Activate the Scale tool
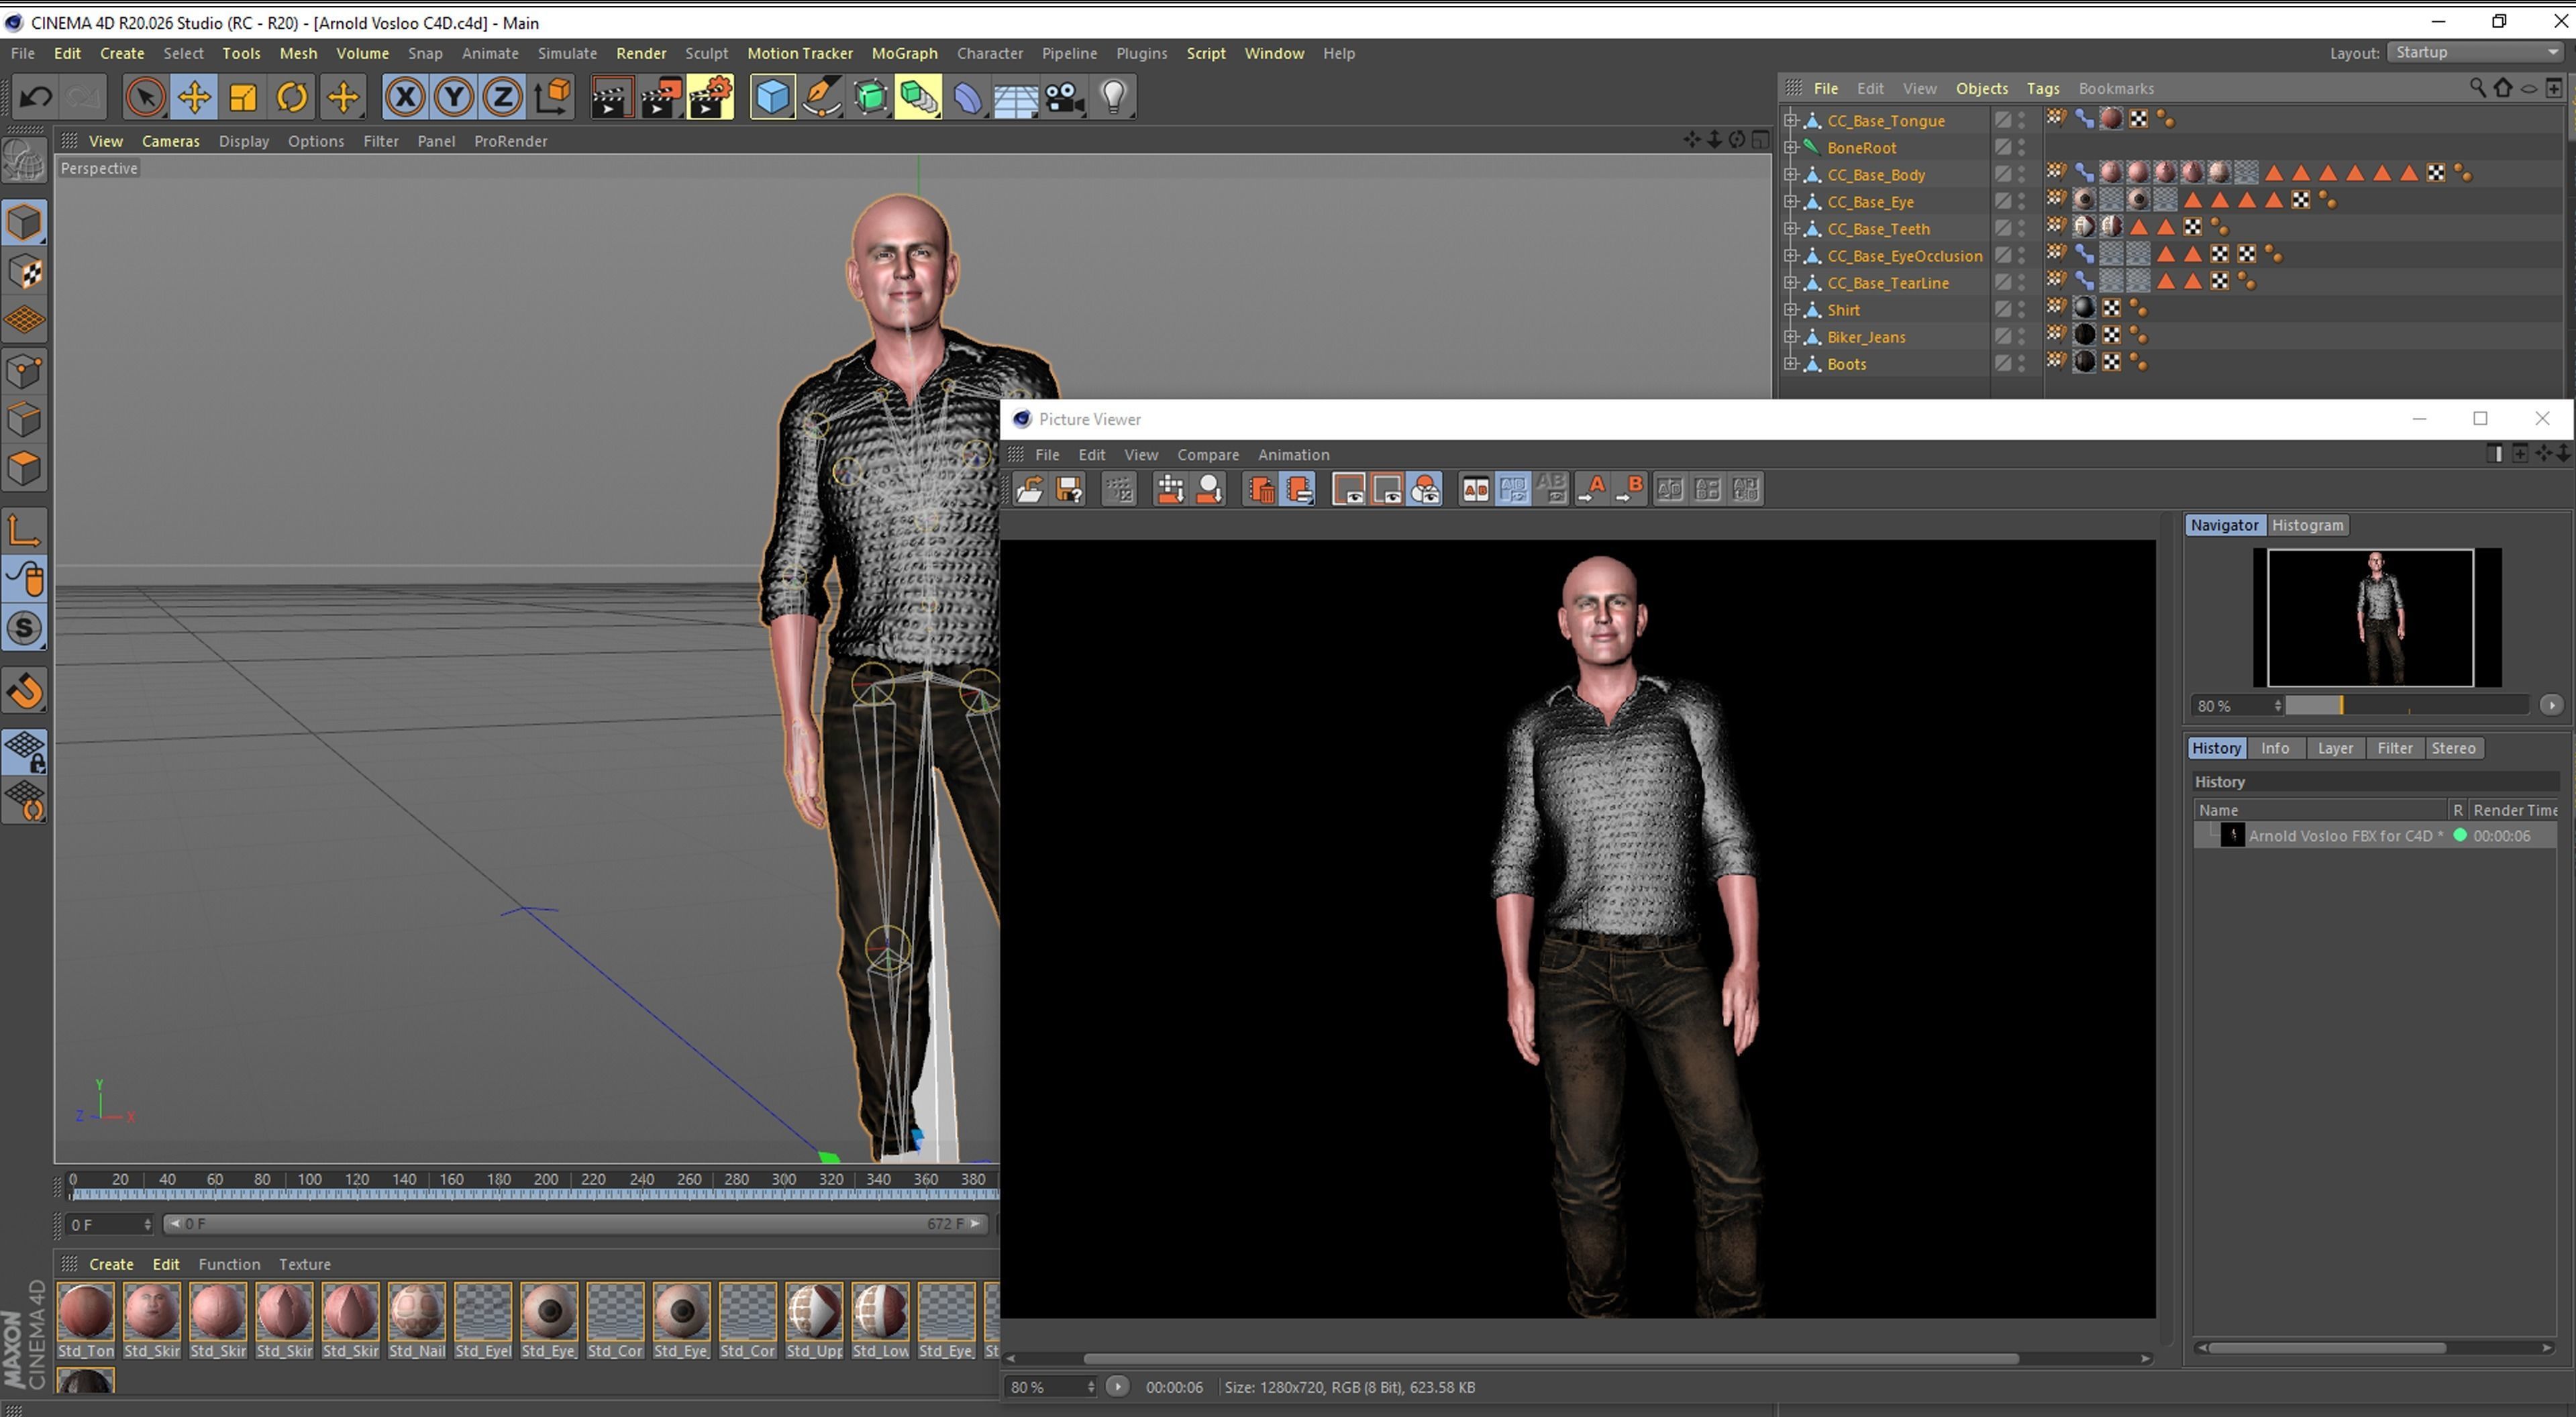 click(x=243, y=97)
